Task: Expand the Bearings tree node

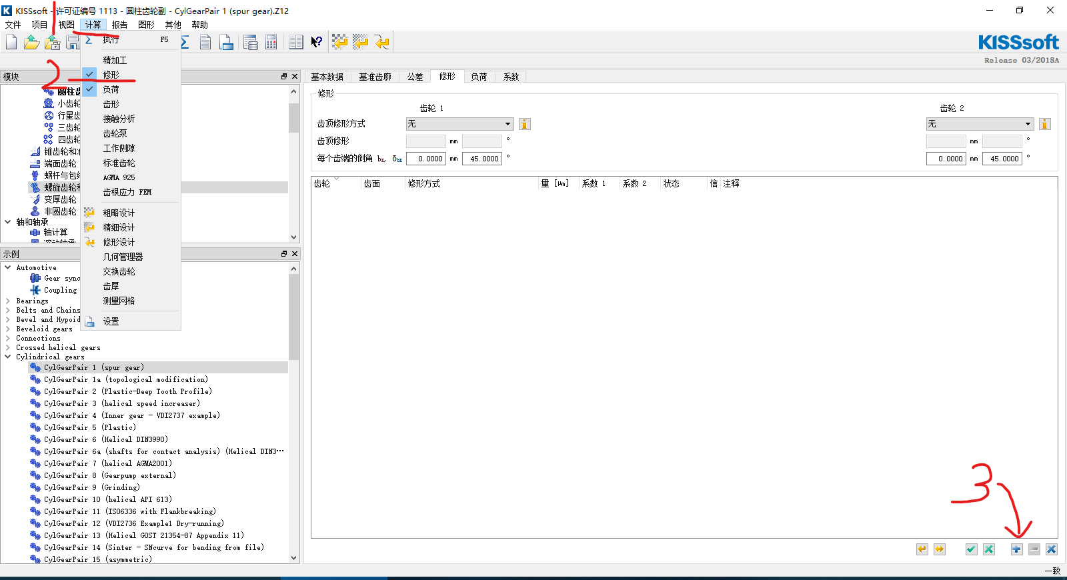Action: click(8, 301)
